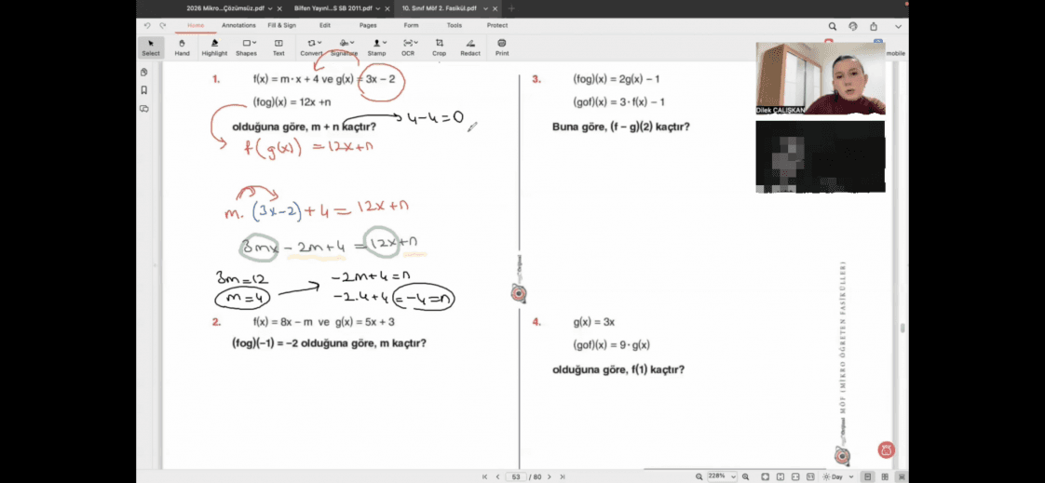Image resolution: width=1045 pixels, height=483 pixels.
Task: Open dropdown on 2026 Mikro tab
Action: 270,8
